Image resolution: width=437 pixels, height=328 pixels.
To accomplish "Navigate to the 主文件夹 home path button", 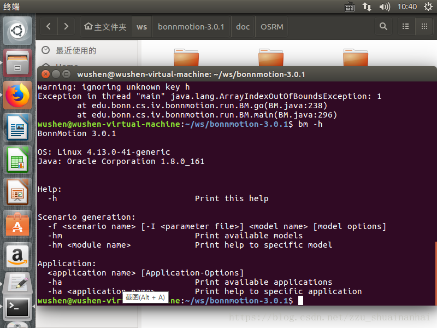I will (105, 26).
